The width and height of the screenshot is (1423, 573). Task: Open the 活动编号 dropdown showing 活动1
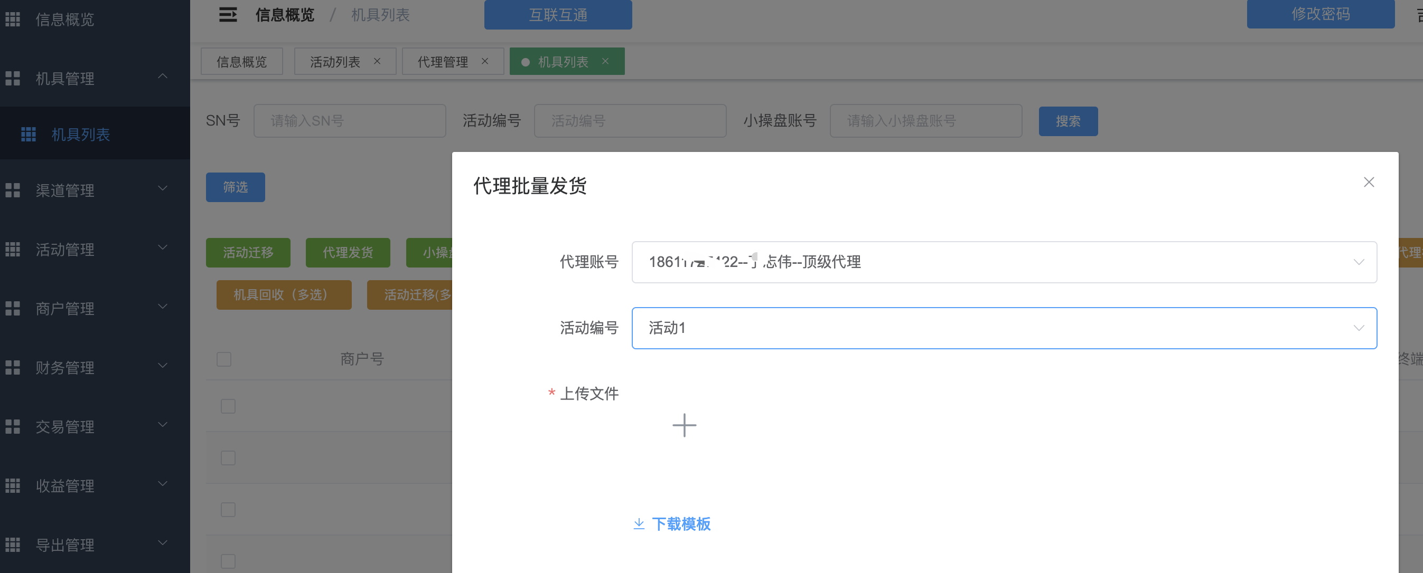pos(1003,328)
